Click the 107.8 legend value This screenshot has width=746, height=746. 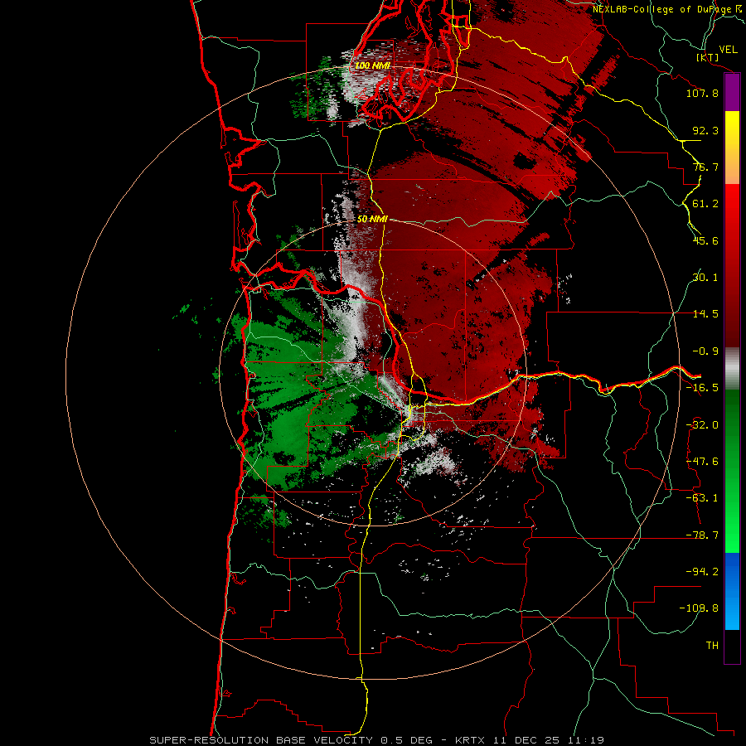[x=702, y=93]
